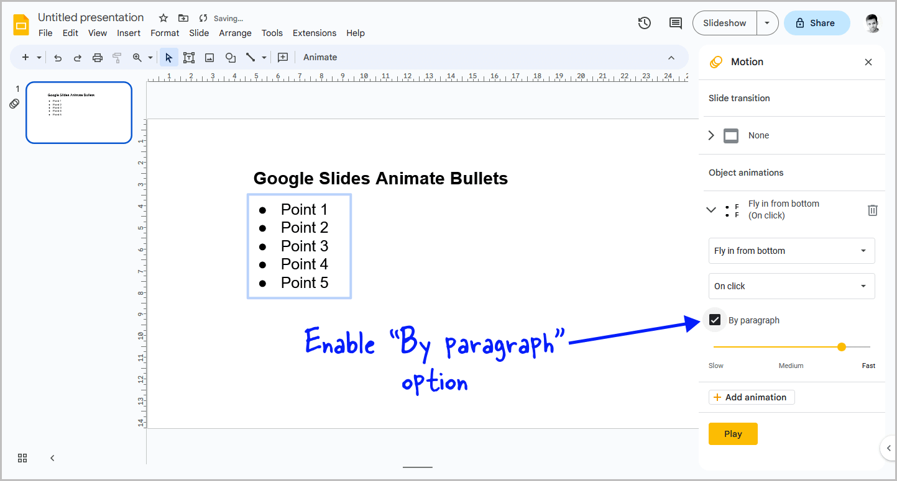Star the Untitled presentation
The width and height of the screenshot is (897, 481).
tap(162, 17)
